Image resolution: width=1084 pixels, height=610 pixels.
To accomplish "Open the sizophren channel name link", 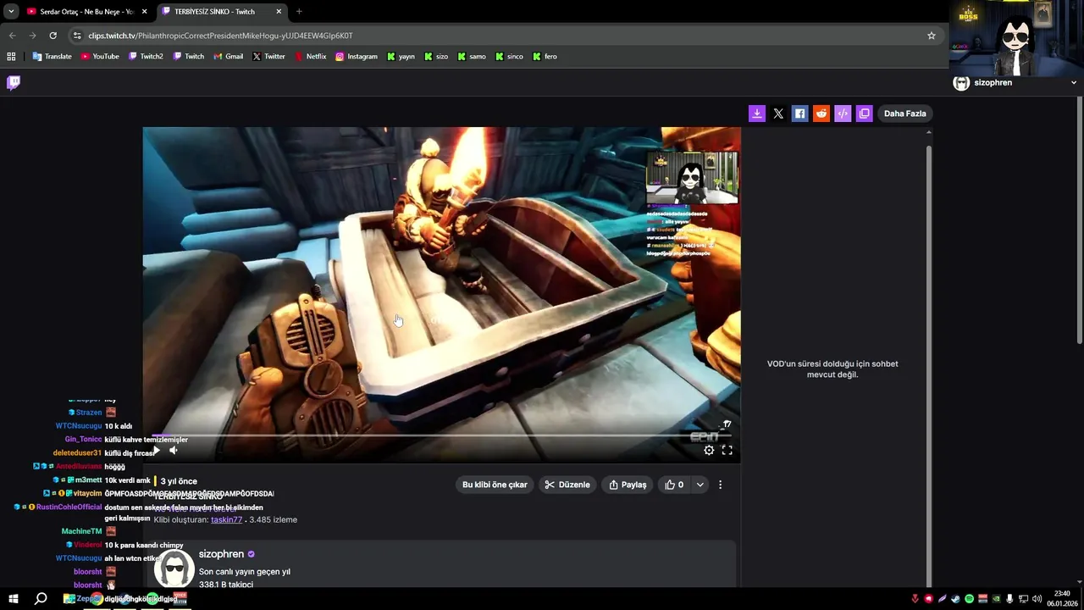I will tap(221, 554).
